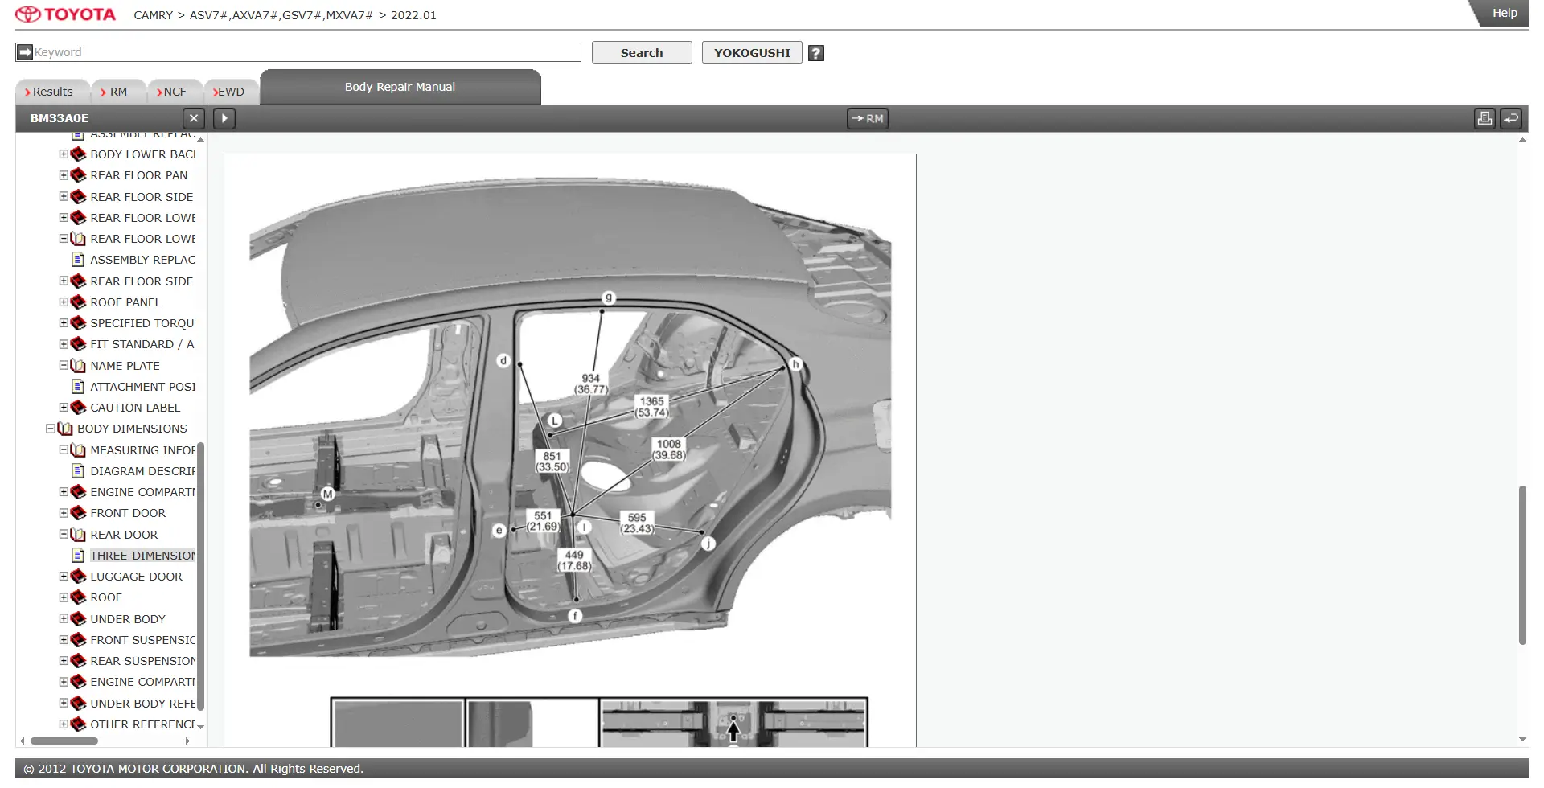Image resolution: width=1544 pixels, height=788 pixels.
Task: Select the THREE-DIMENSION tree item
Action: (x=142, y=556)
